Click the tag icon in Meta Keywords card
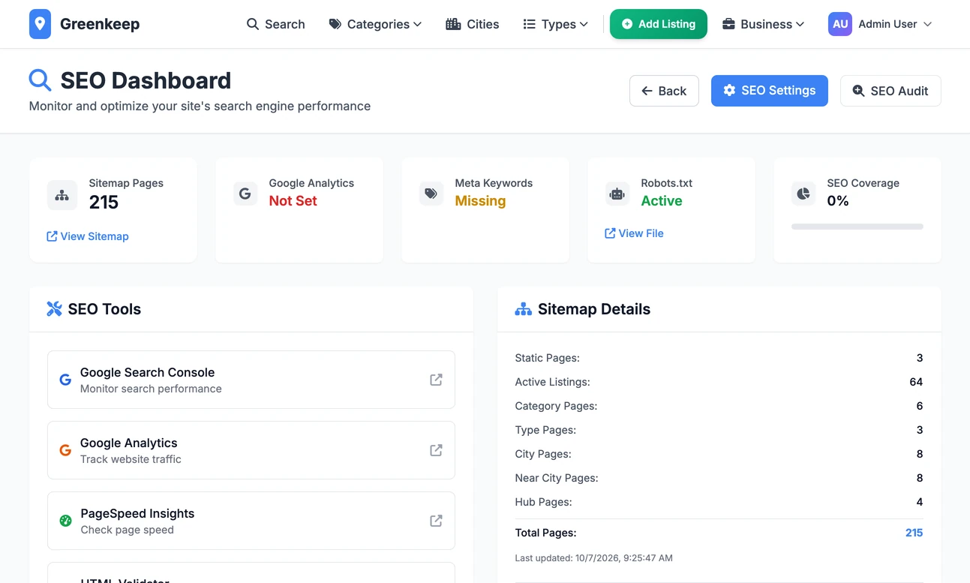Image resolution: width=970 pixels, height=583 pixels. pyautogui.click(x=431, y=194)
